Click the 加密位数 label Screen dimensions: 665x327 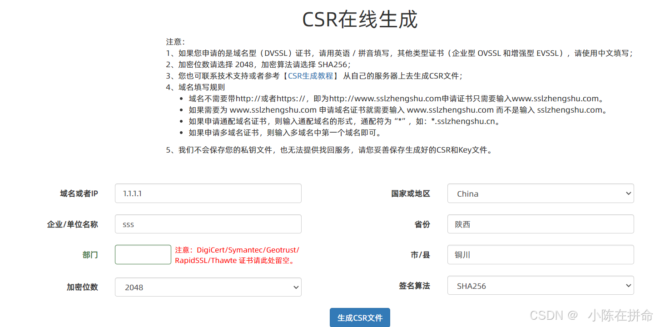pyautogui.click(x=82, y=287)
